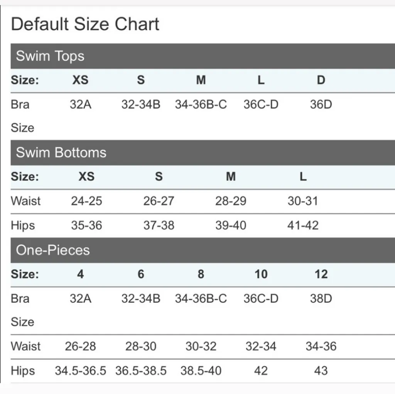395x394 pixels.
Task: Select size 12 column header
Action: 321,274
